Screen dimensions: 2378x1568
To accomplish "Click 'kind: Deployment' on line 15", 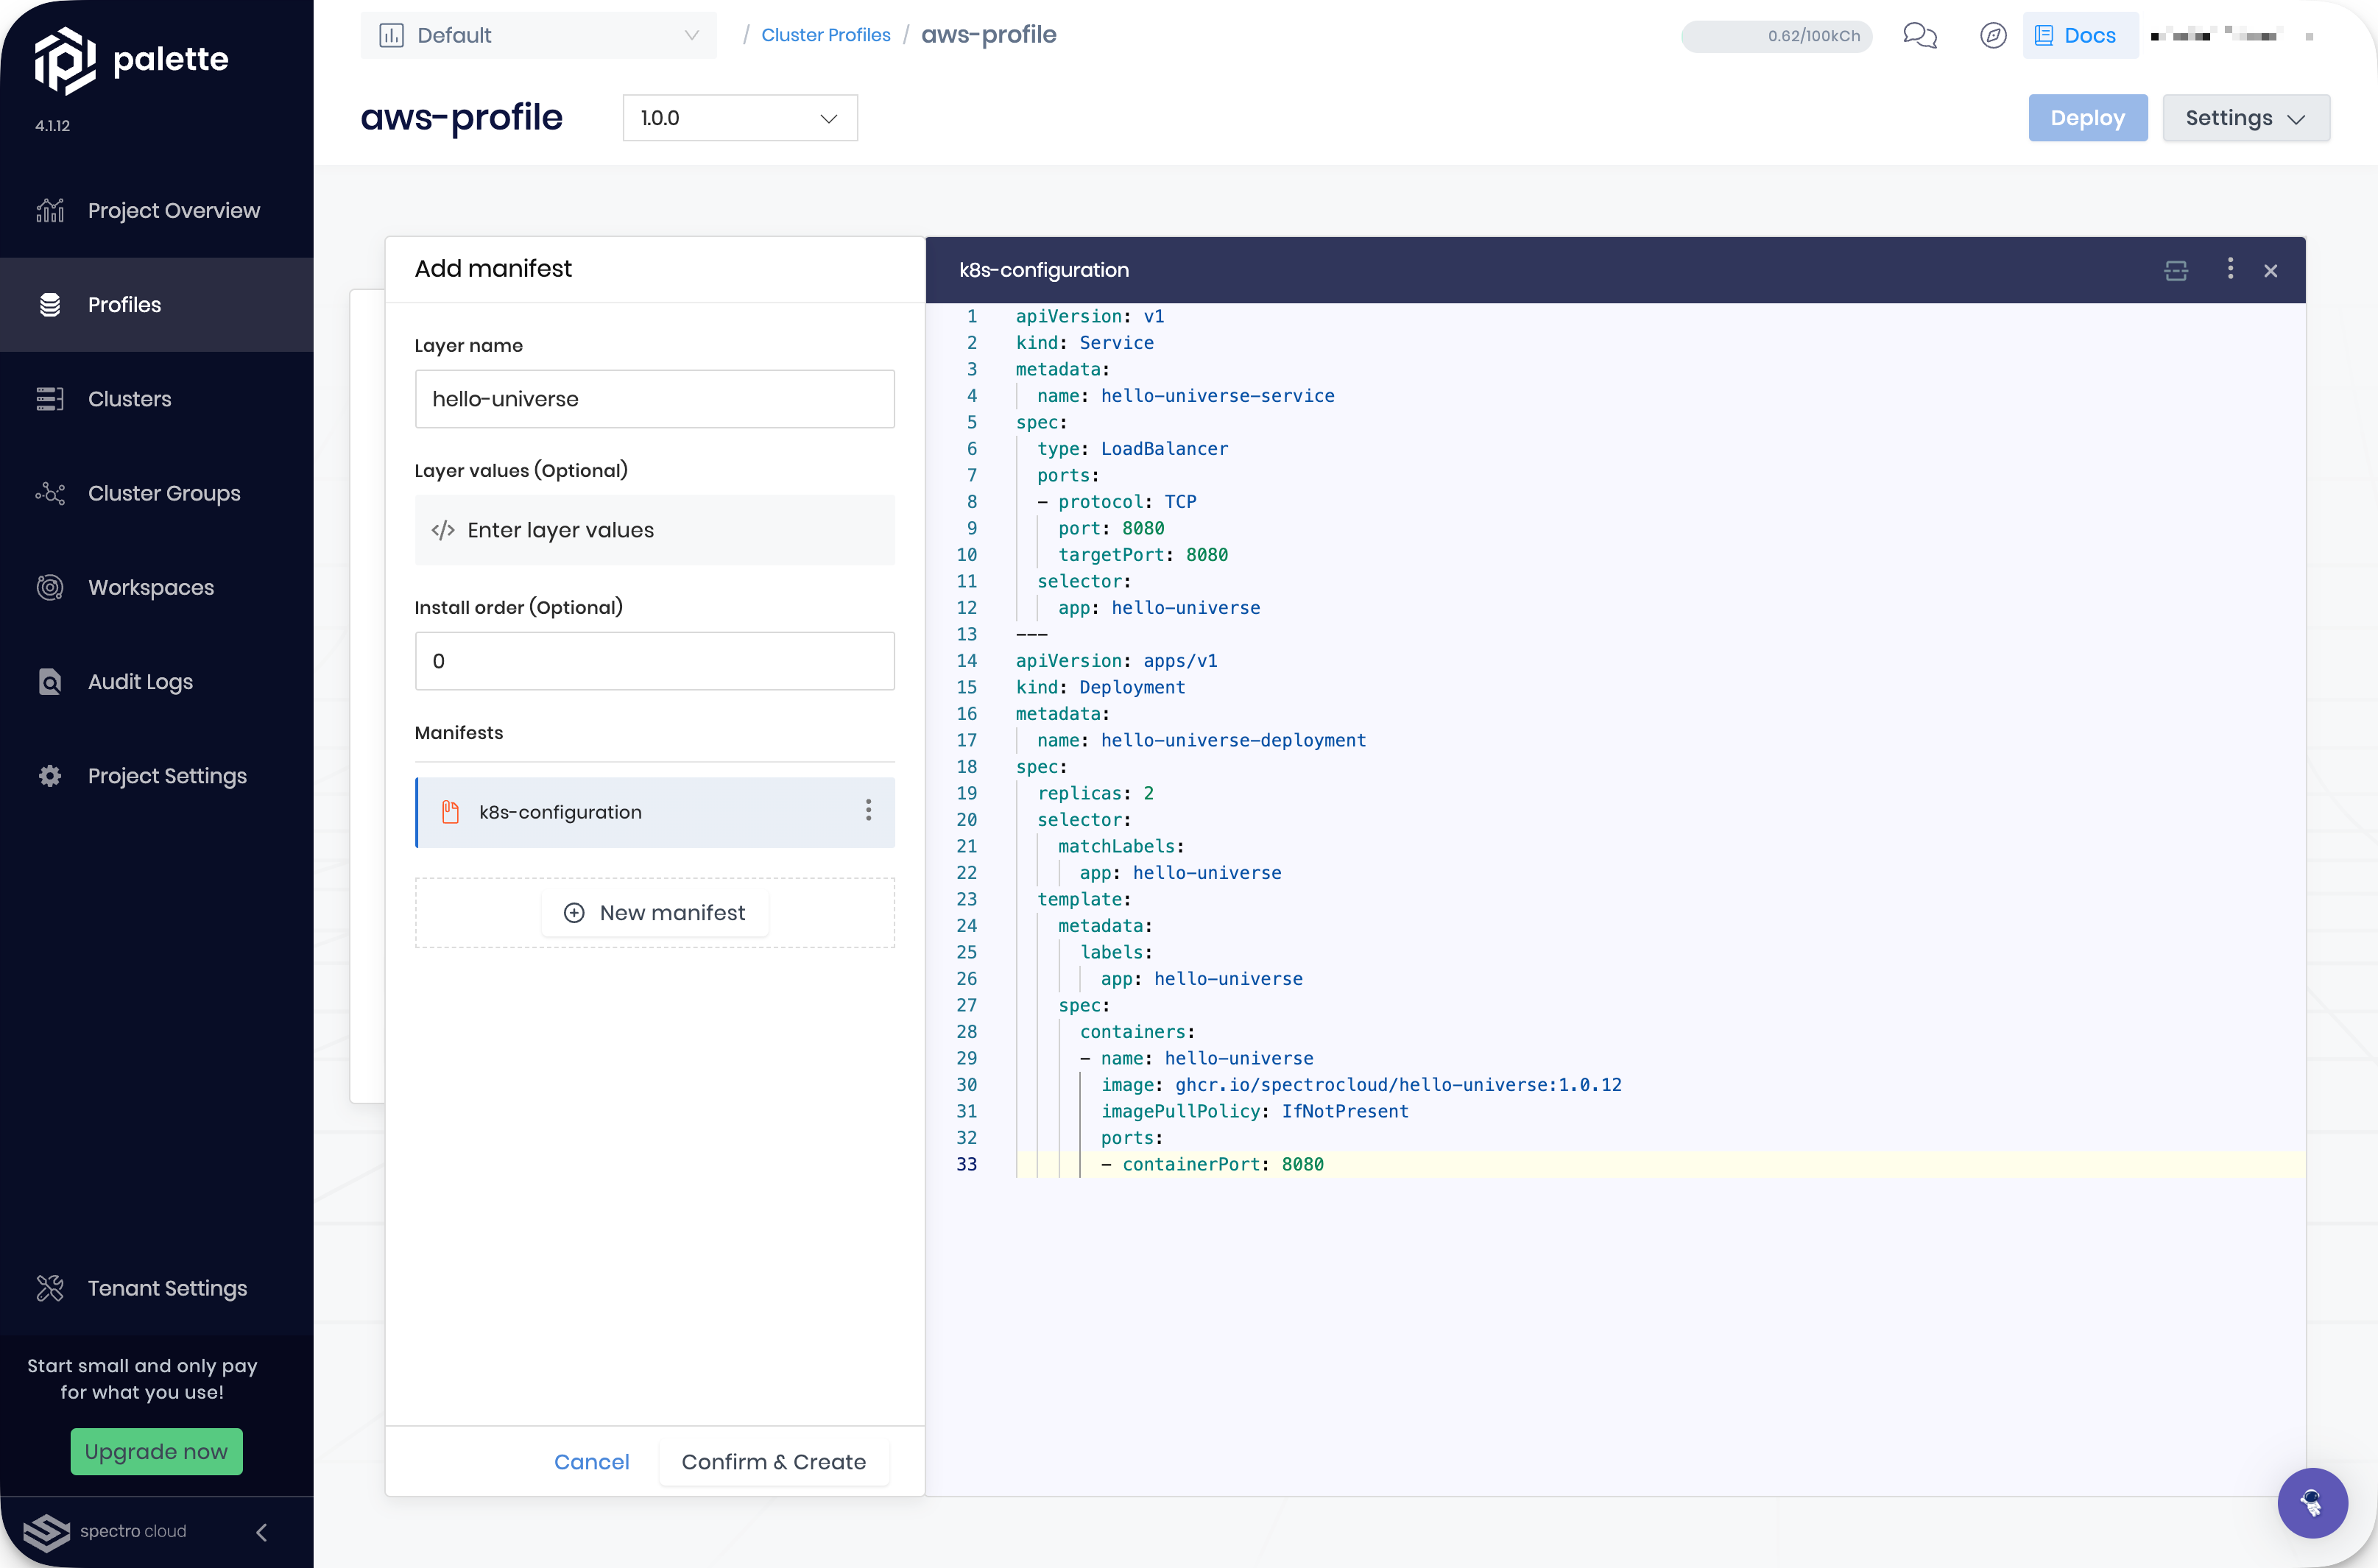I will click(x=1100, y=687).
